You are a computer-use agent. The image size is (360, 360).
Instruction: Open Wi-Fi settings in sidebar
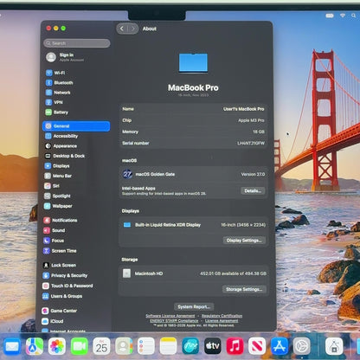55,73
